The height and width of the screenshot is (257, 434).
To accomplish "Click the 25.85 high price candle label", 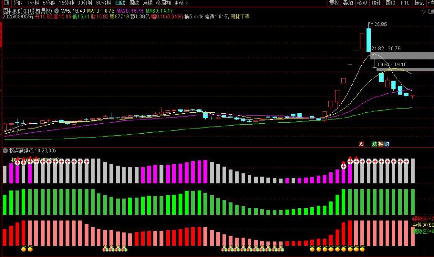I will (x=380, y=25).
